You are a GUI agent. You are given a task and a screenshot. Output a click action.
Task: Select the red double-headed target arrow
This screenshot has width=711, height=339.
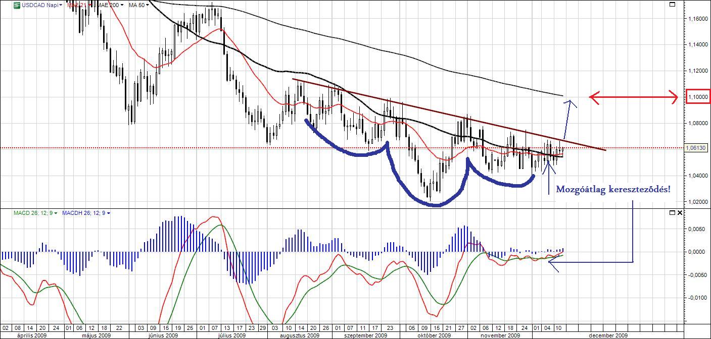(633, 97)
